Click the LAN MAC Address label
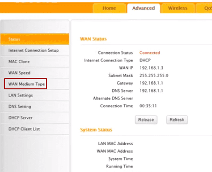 (115, 144)
